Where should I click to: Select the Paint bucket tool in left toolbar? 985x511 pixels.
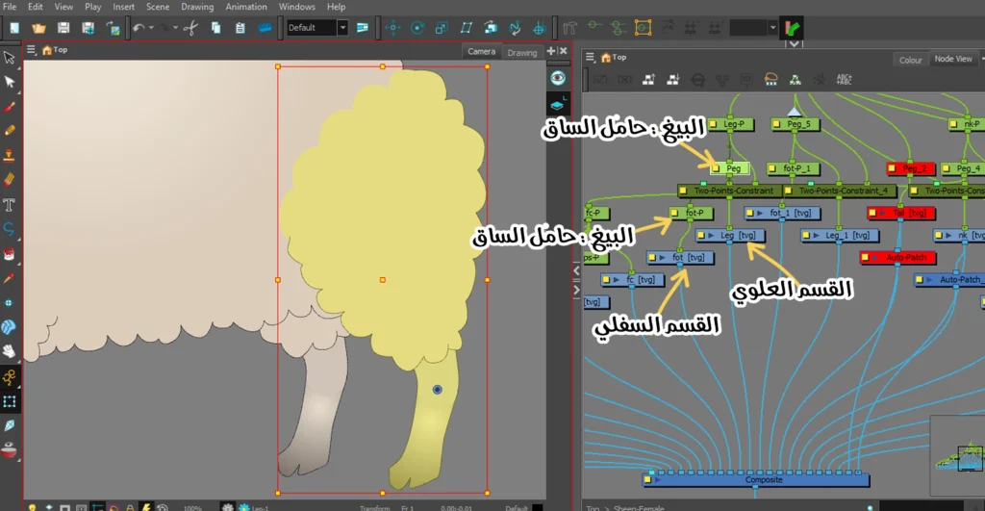point(9,254)
